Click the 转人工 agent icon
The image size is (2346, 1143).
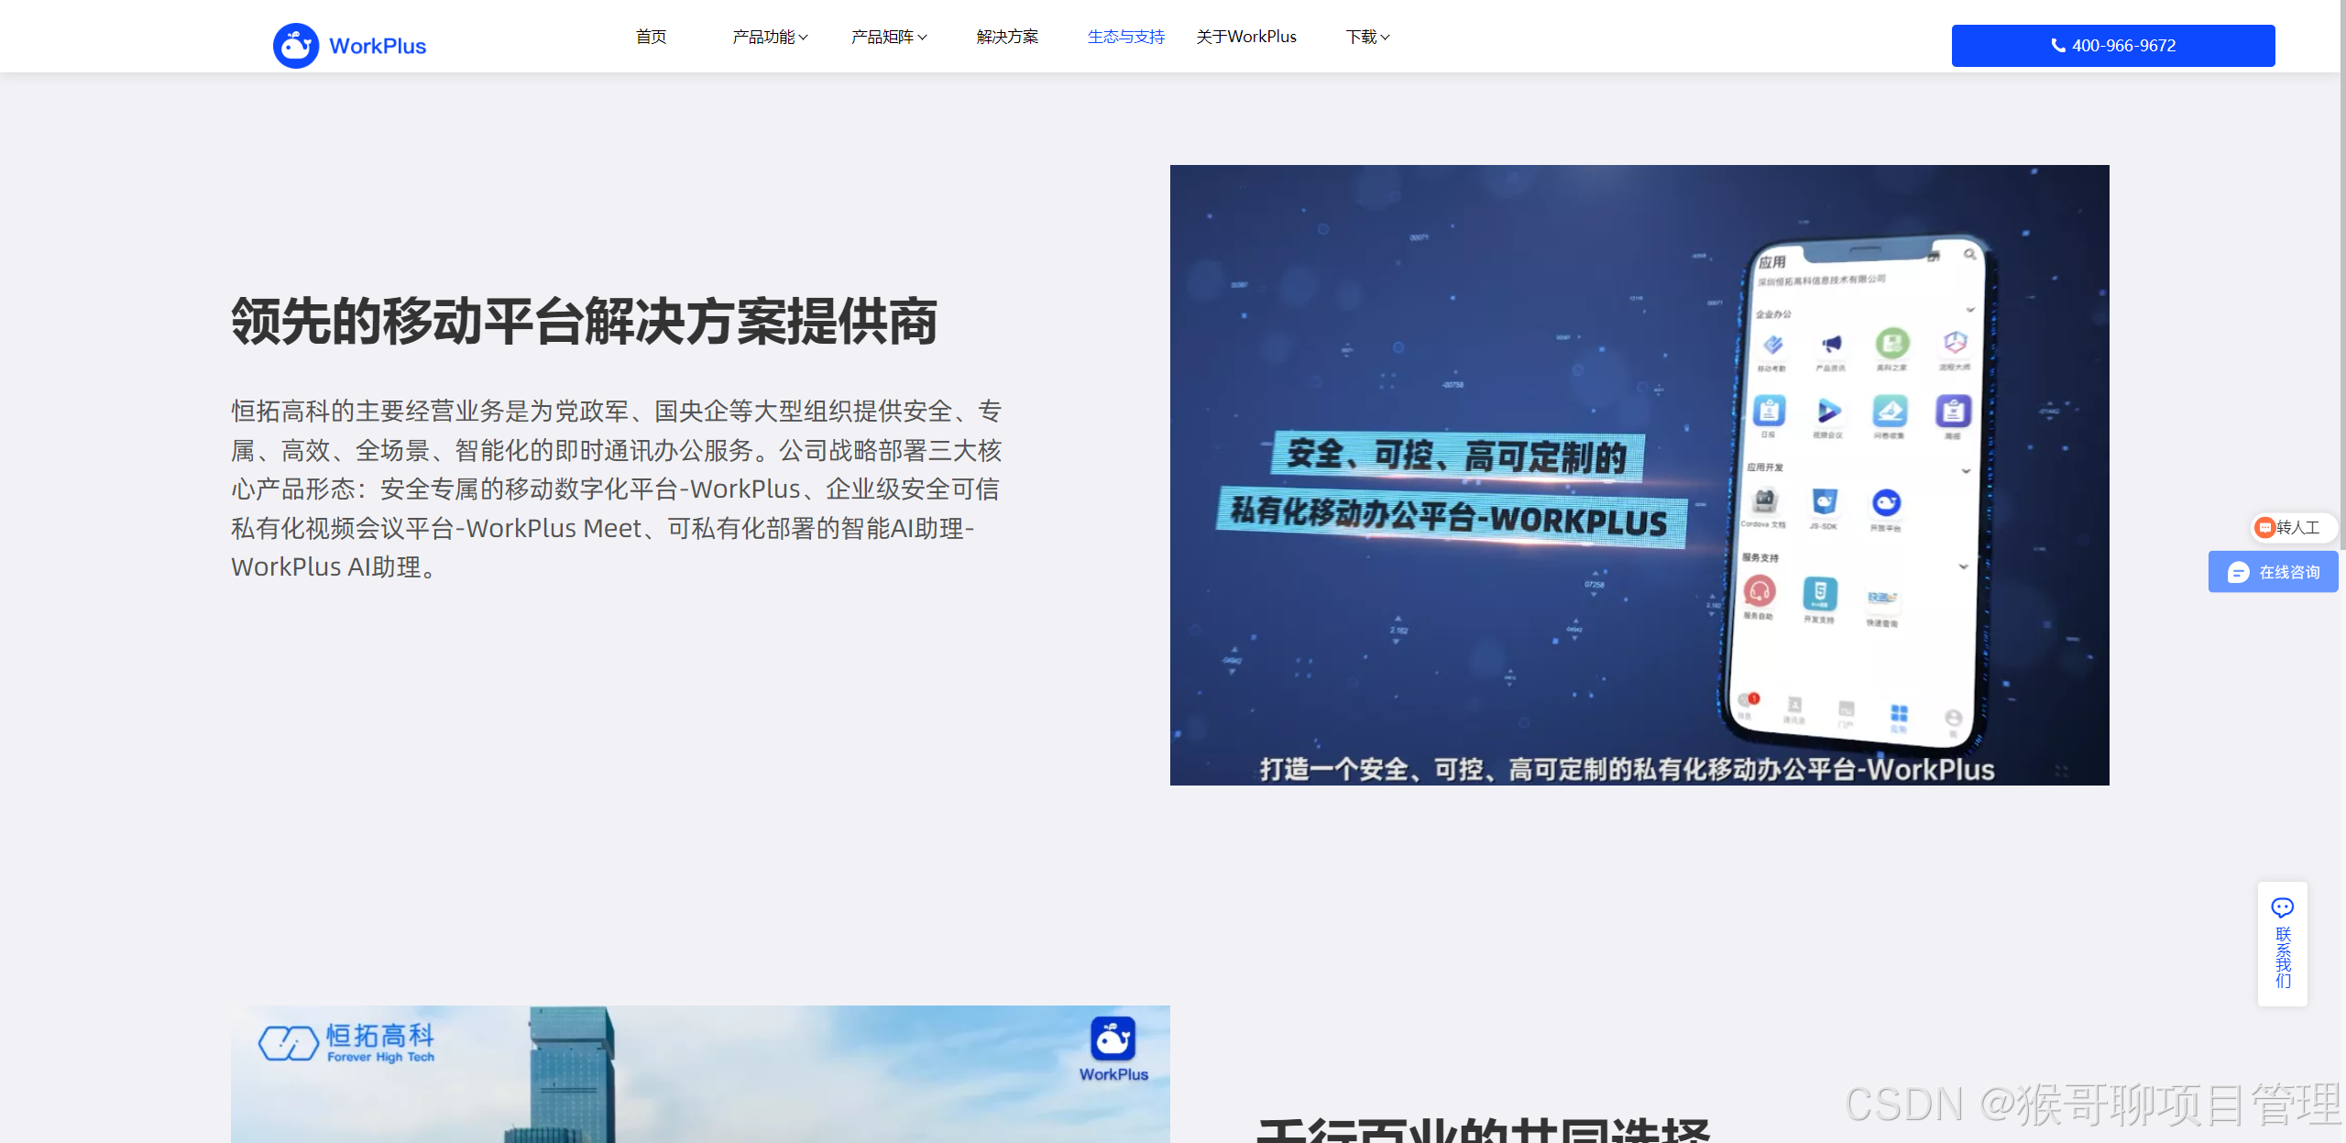point(2265,527)
